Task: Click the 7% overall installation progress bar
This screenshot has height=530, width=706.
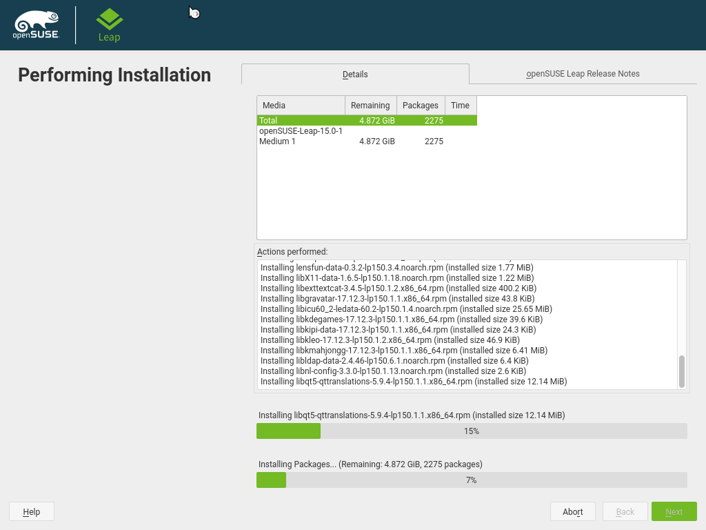Action: pyautogui.click(x=472, y=480)
